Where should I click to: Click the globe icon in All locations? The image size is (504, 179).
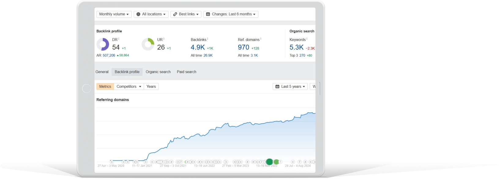[138, 14]
